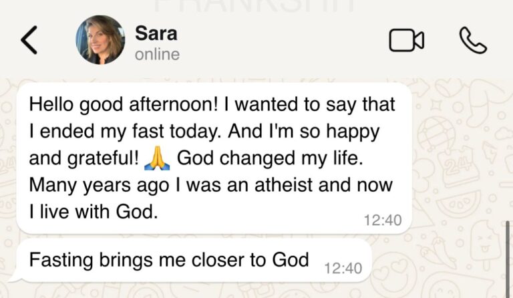Start a voice call with Sara
The height and width of the screenshot is (298, 513).
(473, 41)
